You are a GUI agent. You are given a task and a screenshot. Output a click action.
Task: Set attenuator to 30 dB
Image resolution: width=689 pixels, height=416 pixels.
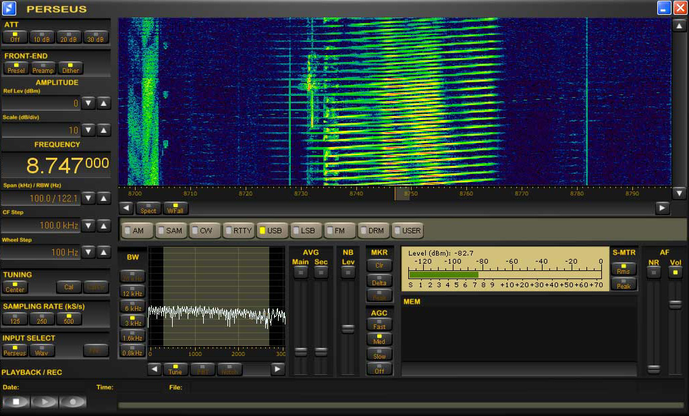coord(96,37)
